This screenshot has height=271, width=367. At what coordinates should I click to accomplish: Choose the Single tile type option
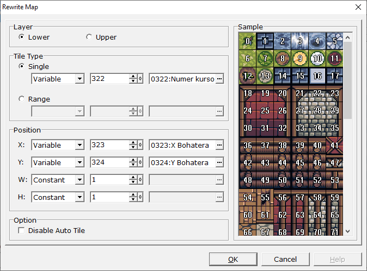[x=22, y=66]
